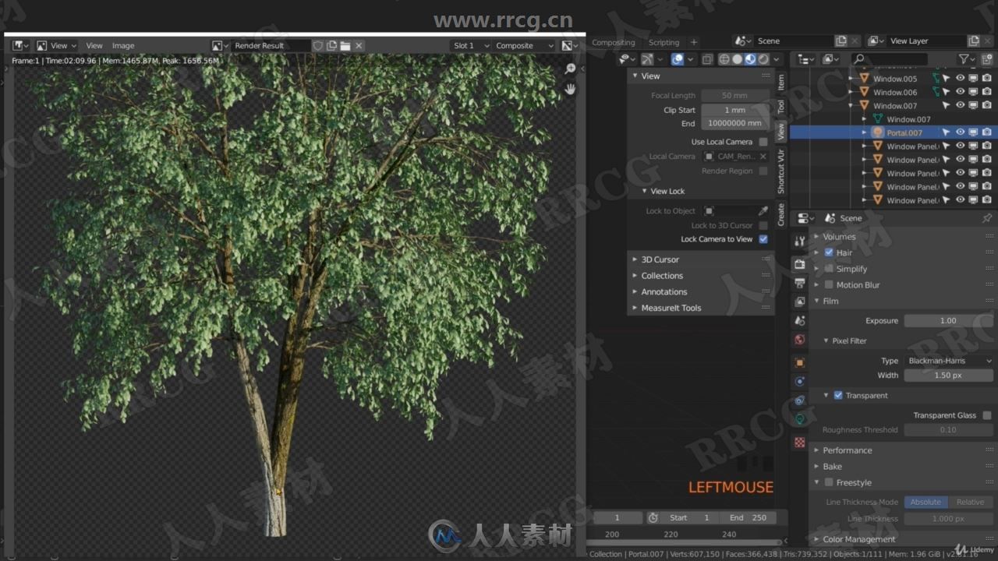
Task: Open Pixel Filter Type Blackman-Harris dropdown
Action: coord(948,361)
